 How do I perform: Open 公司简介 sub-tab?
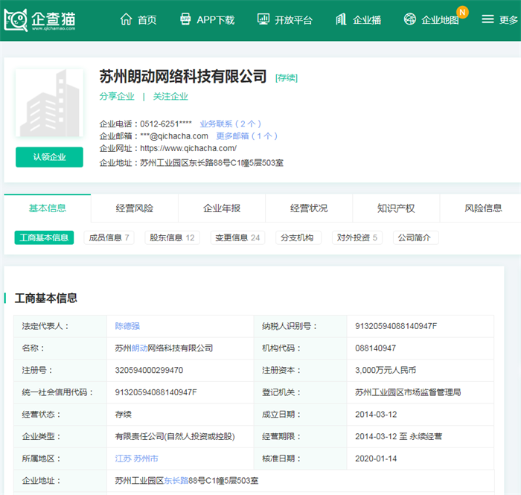click(415, 237)
